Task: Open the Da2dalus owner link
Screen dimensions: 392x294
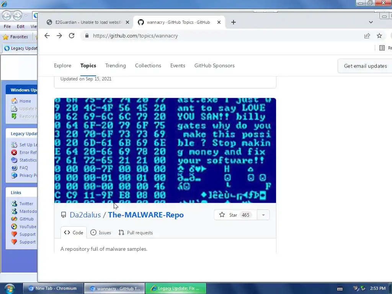Action: (85, 215)
